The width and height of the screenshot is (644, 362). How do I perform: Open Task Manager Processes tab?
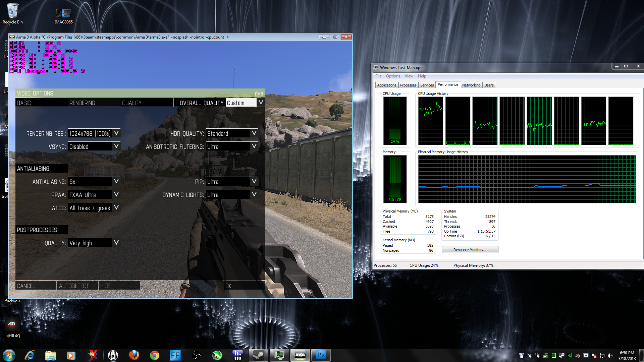click(408, 85)
